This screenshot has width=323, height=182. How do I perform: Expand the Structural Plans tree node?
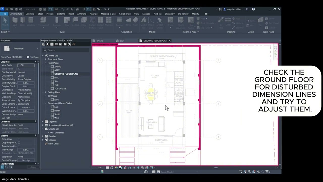click(45, 59)
